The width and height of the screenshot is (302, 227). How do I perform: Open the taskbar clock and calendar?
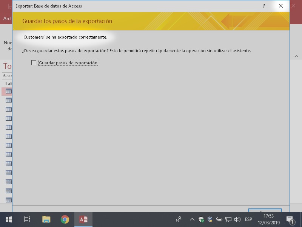click(269, 219)
